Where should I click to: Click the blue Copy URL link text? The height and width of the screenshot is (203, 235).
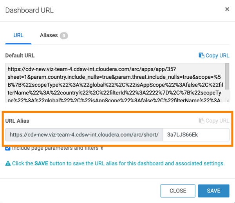click(217, 56)
